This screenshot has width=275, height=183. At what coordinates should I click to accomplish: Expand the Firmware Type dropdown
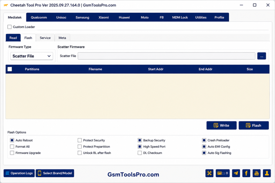[x=32, y=56]
